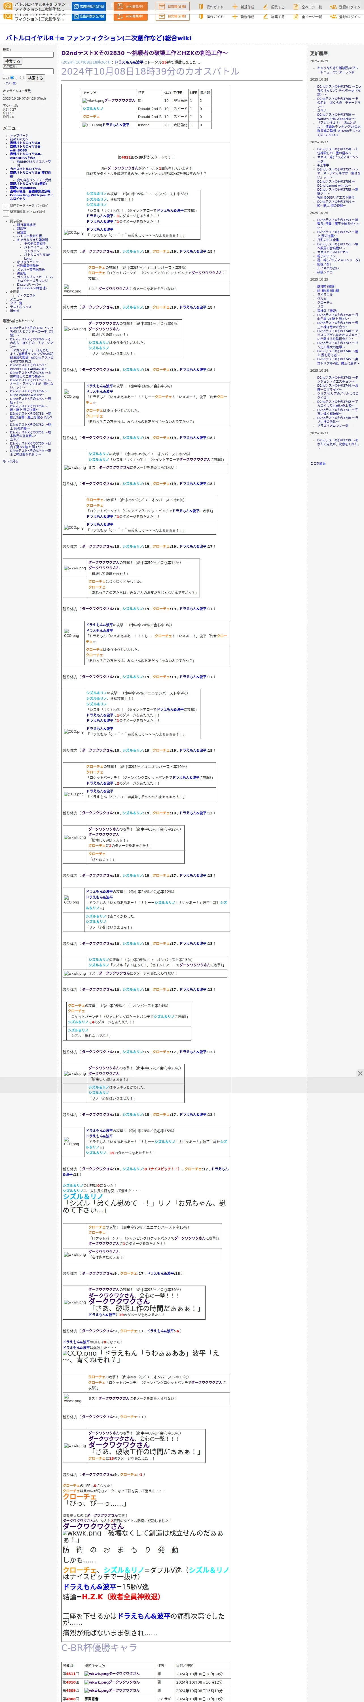Open 会議室 board link
The image size is (364, 1702).
point(22,232)
